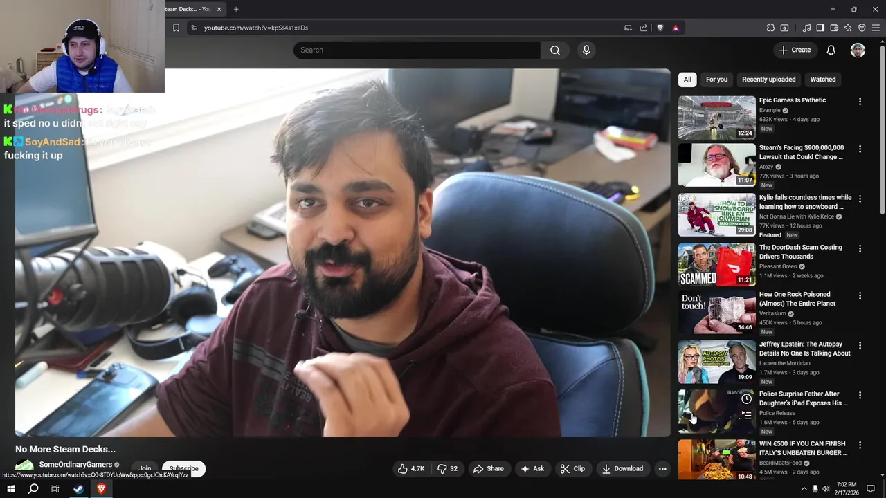Viewport: 886px width, 498px height.
Task: Open Brave Shields lion icon
Action: click(x=660, y=28)
